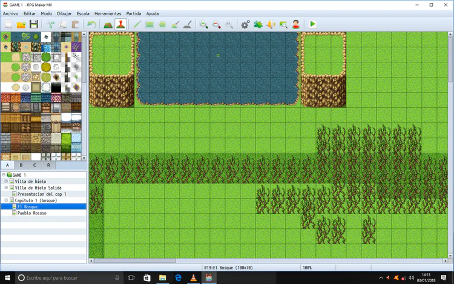Pick the green bush tile in palette
This screenshot has width=454, height=284.
[46, 57]
